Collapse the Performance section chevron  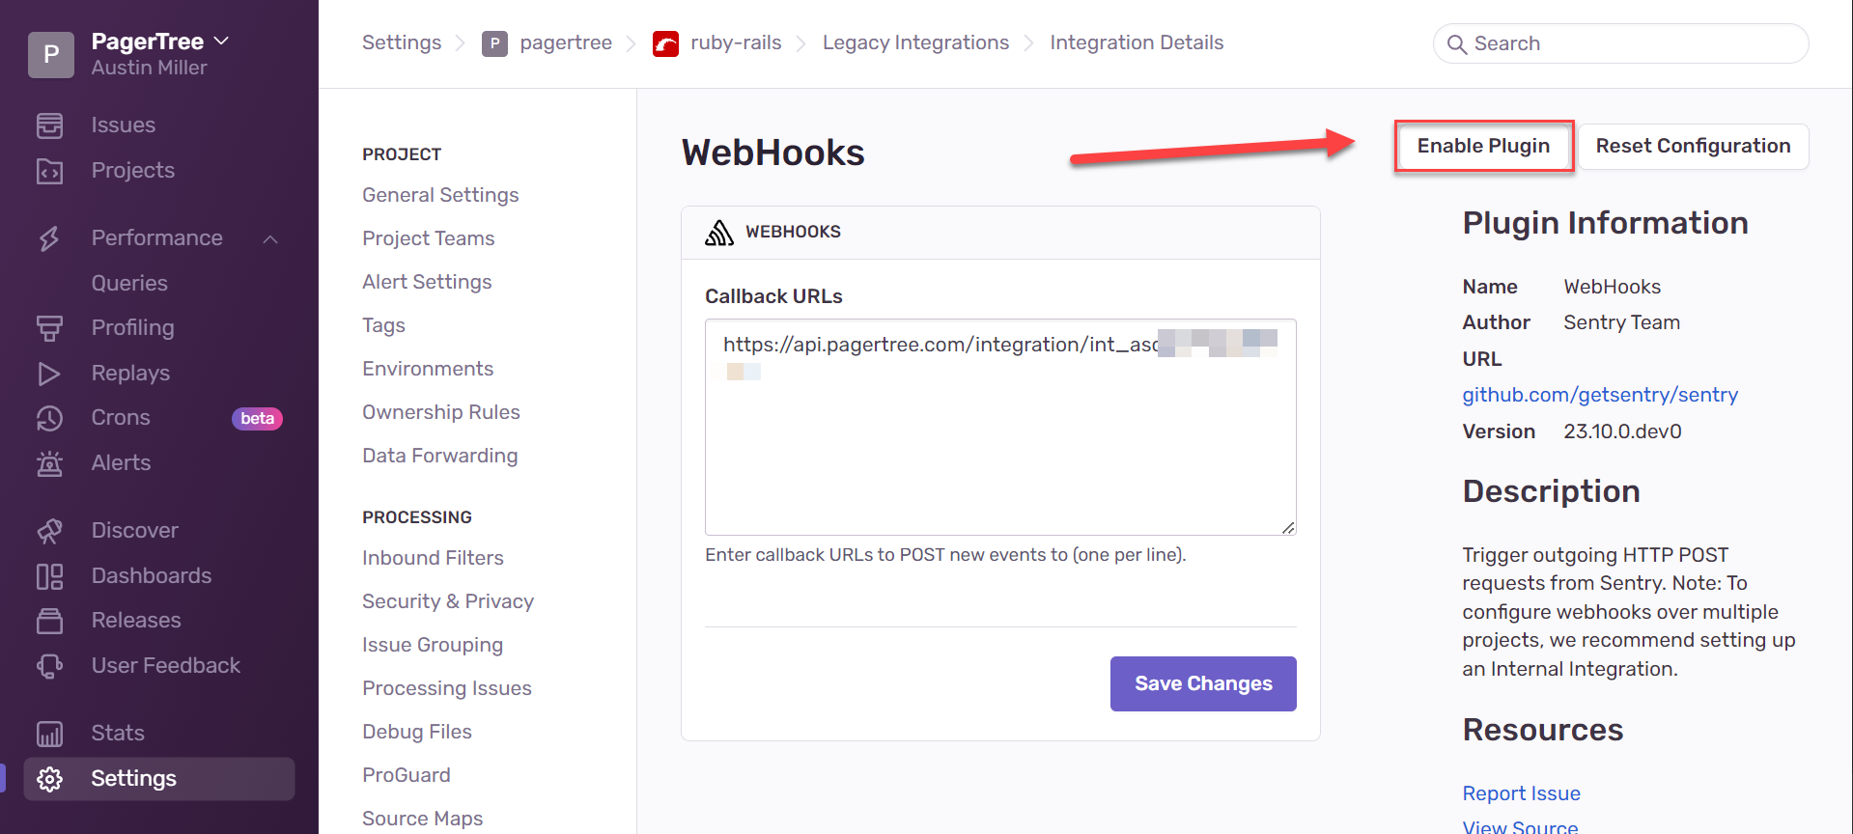[270, 238]
